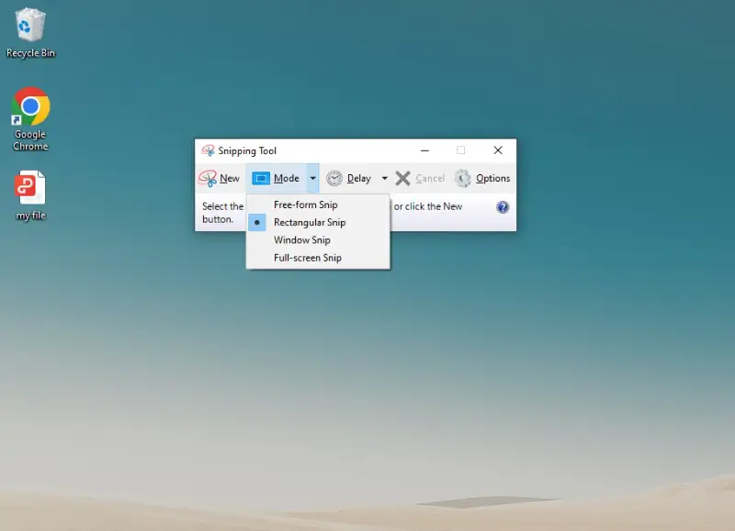The image size is (735, 531).
Task: Collapse the Mode dropdown arrow
Action: pyautogui.click(x=313, y=179)
